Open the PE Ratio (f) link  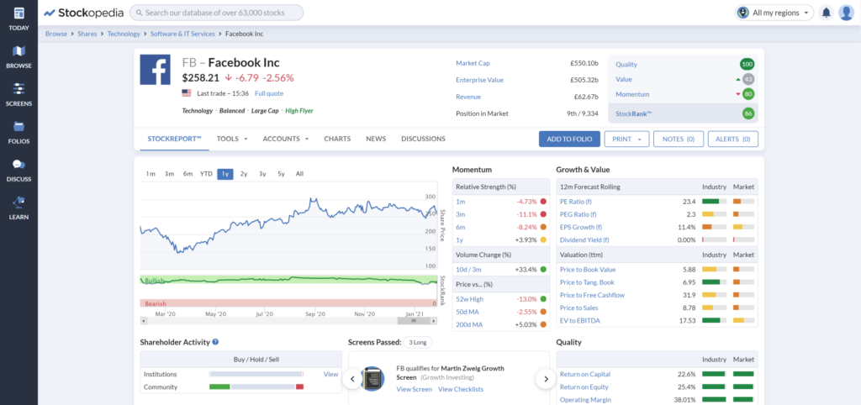[x=575, y=202]
